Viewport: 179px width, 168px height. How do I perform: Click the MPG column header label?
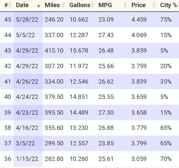coord(105,5)
